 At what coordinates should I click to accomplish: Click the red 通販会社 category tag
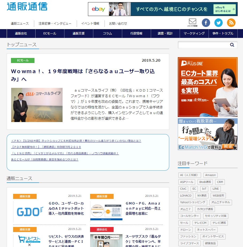(102, 230)
